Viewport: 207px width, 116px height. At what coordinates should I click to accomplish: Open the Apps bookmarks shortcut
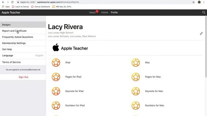click(x=6, y=7)
